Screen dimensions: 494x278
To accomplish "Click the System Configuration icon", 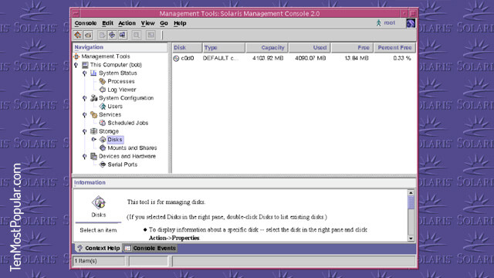I will coord(93,98).
